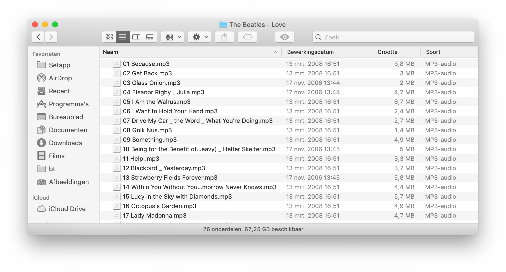Image resolution: width=506 pixels, height=272 pixels.
Task: Click the Zoek search field
Action: pos(393,37)
